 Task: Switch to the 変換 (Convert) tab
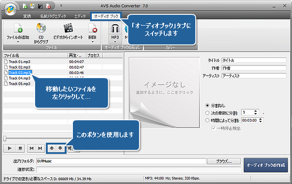pos(27,17)
